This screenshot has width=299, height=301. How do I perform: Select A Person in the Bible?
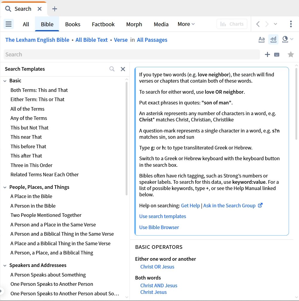[x=33, y=206]
